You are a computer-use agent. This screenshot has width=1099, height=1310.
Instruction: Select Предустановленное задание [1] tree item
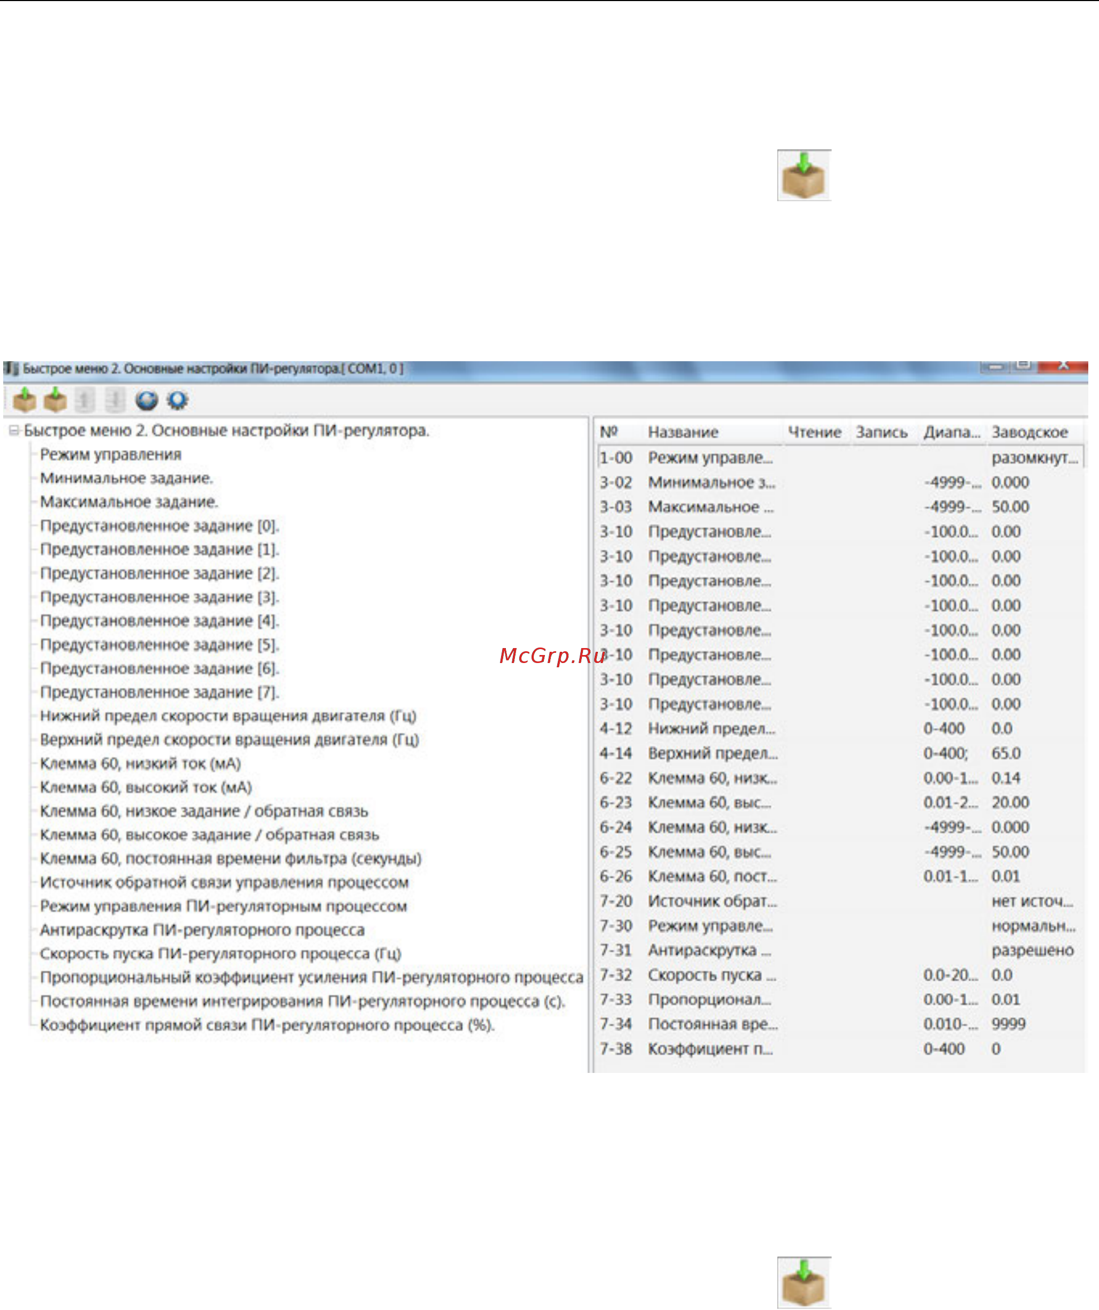160,550
